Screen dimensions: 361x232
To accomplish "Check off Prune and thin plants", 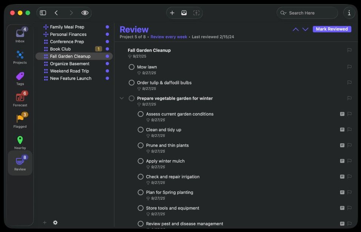I will [140, 145].
